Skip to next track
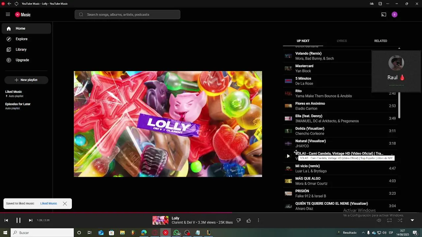Image resolution: width=422 pixels, height=237 pixels. click(31, 220)
